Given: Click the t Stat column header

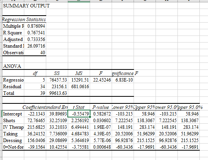Looking at the screenshot, I should tap(79, 107).
